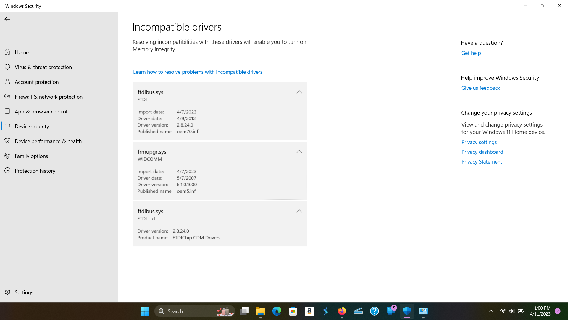Click the volume speaker tray icon
568x320 pixels.
coord(511,311)
